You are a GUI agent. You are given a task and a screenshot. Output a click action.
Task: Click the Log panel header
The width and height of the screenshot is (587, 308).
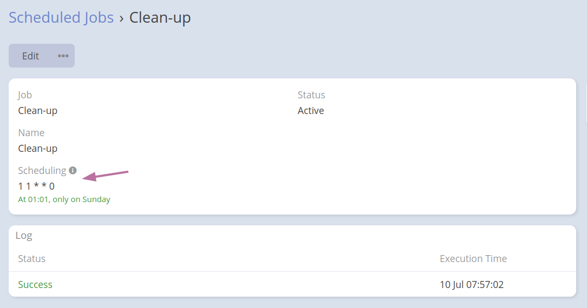(x=24, y=236)
